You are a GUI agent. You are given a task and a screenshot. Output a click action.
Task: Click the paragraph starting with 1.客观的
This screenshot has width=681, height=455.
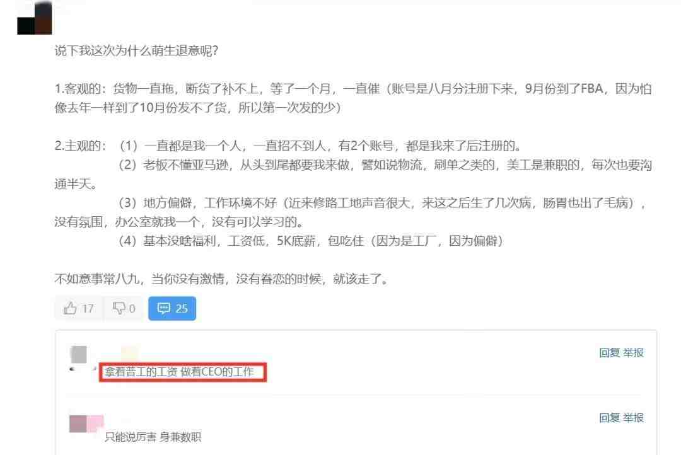(x=352, y=98)
